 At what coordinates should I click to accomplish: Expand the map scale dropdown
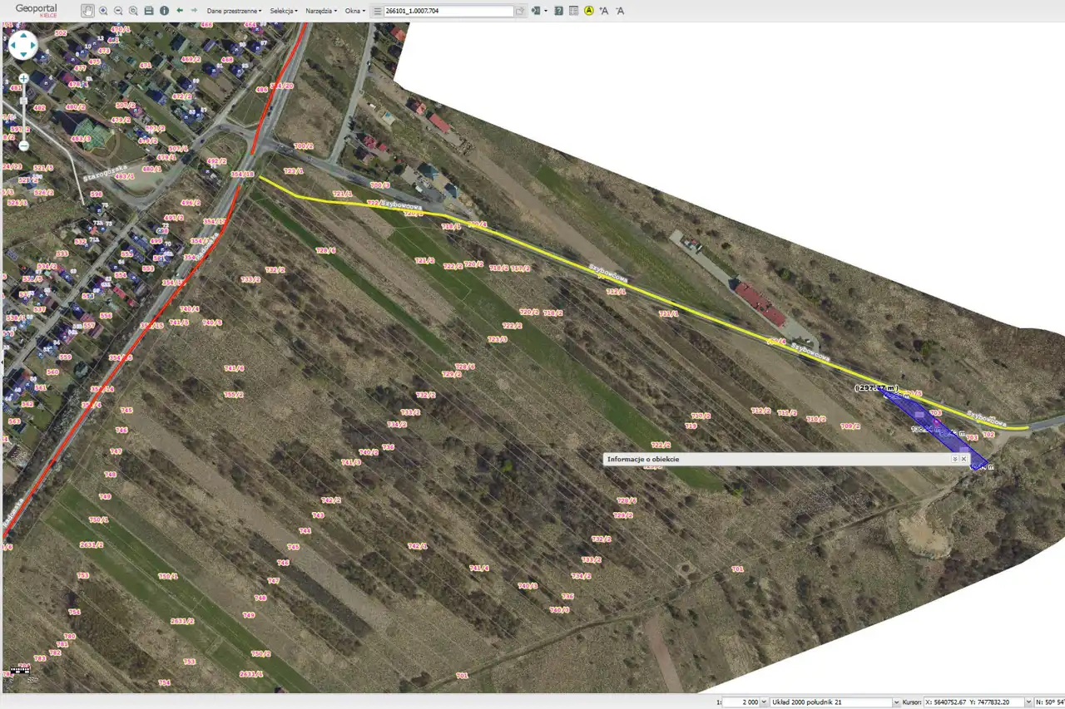click(764, 702)
